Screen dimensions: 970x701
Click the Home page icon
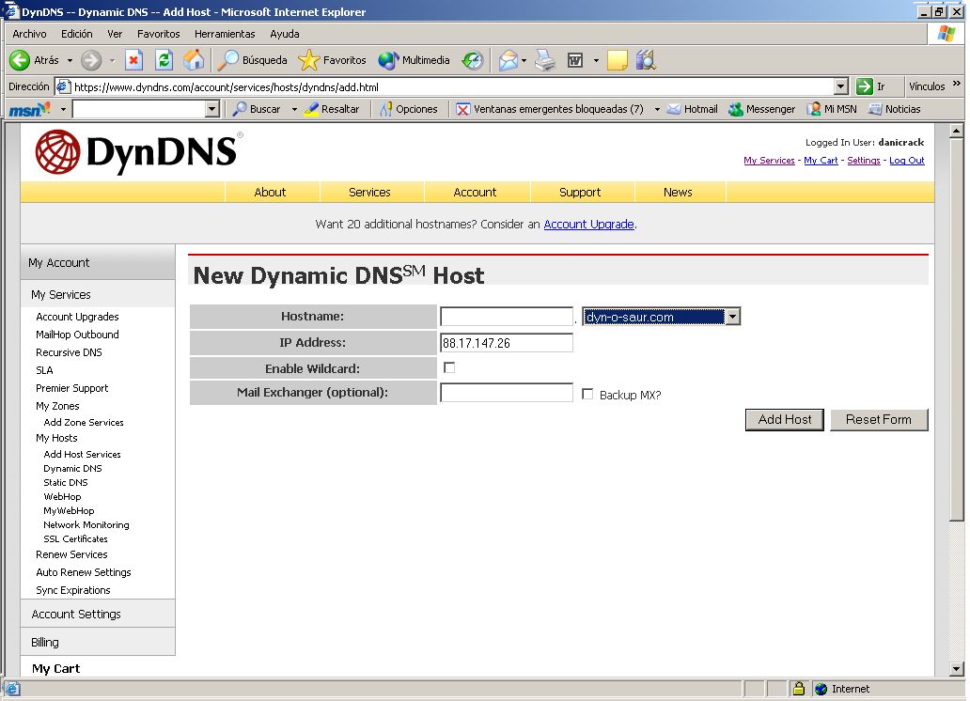194,60
